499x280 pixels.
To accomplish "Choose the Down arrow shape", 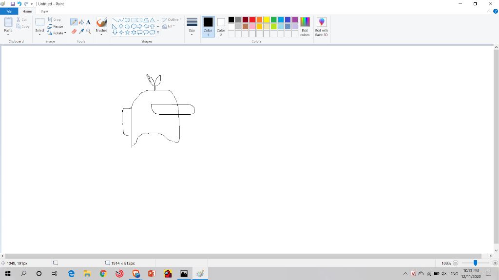I will pyautogui.click(x=115, y=32).
